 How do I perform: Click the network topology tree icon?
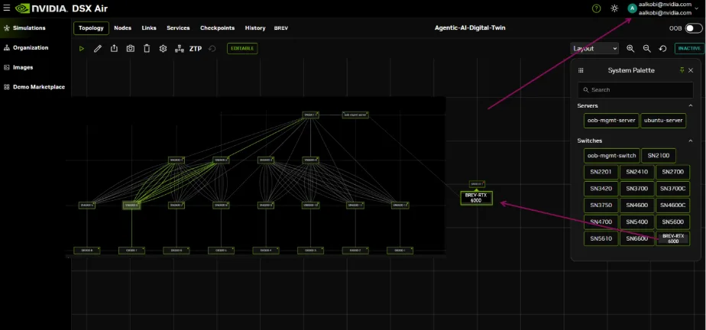click(x=180, y=49)
